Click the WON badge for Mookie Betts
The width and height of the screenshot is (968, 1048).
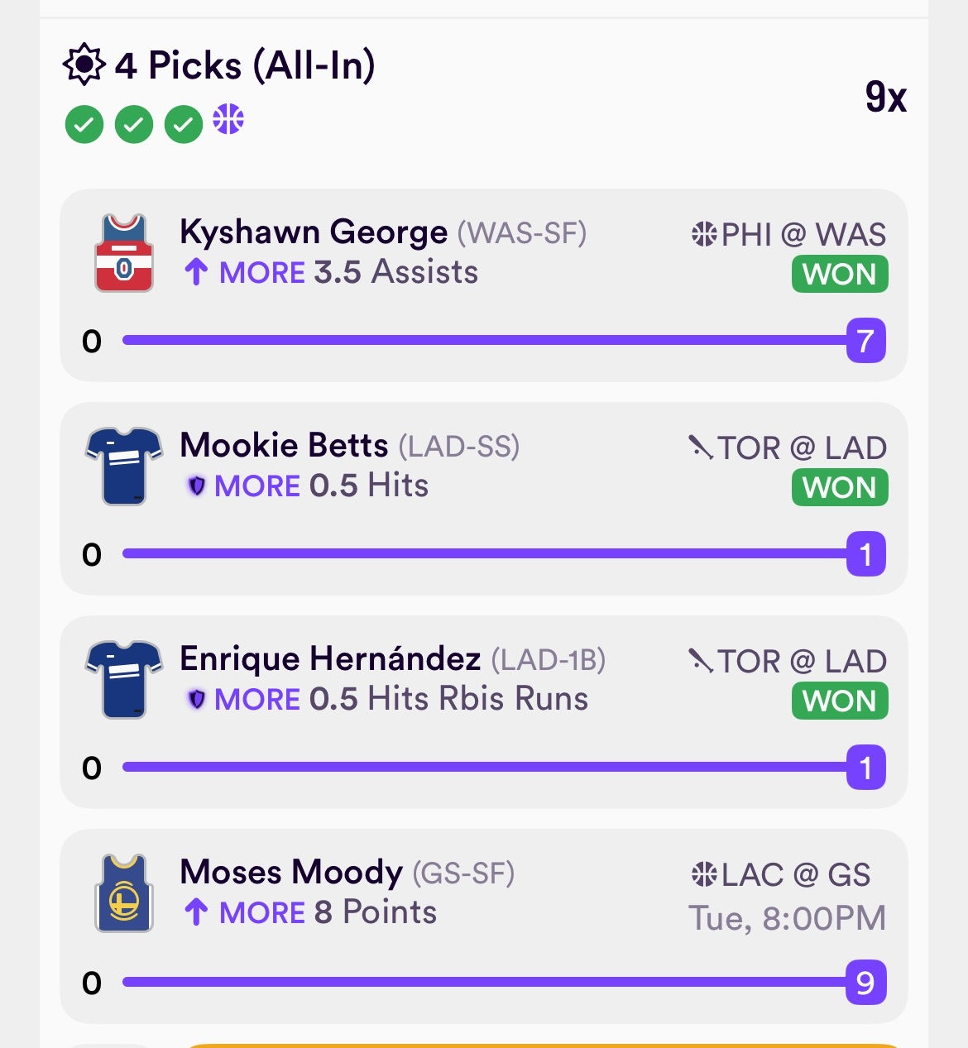pos(839,487)
